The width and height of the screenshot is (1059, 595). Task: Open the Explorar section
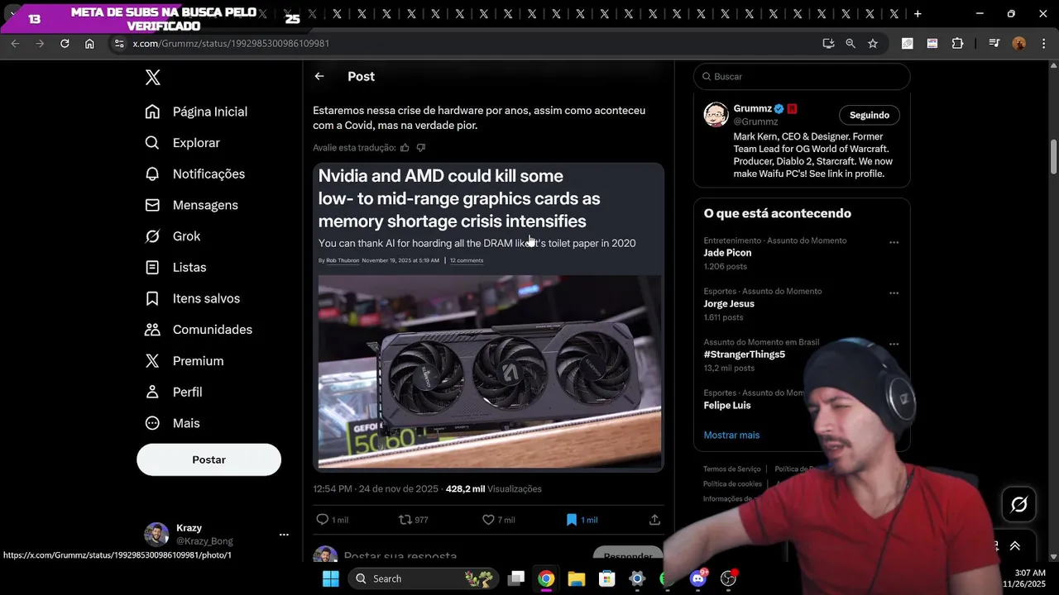pyautogui.click(x=182, y=143)
